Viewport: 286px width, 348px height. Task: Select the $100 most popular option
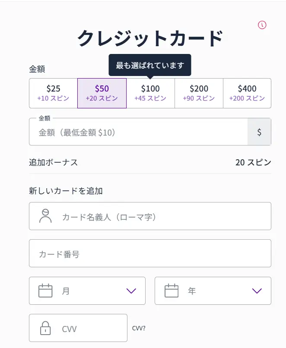[x=150, y=93]
